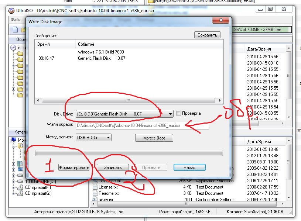The image size is (301, 221).
Task: Click the Событие column header
Action: pos(149,44)
